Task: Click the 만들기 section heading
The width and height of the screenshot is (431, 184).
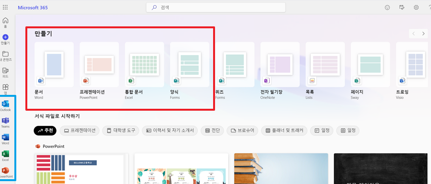Action: tap(44, 34)
